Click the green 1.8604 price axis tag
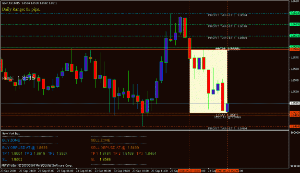This screenshot has height=173, width=300. (x=294, y=36)
